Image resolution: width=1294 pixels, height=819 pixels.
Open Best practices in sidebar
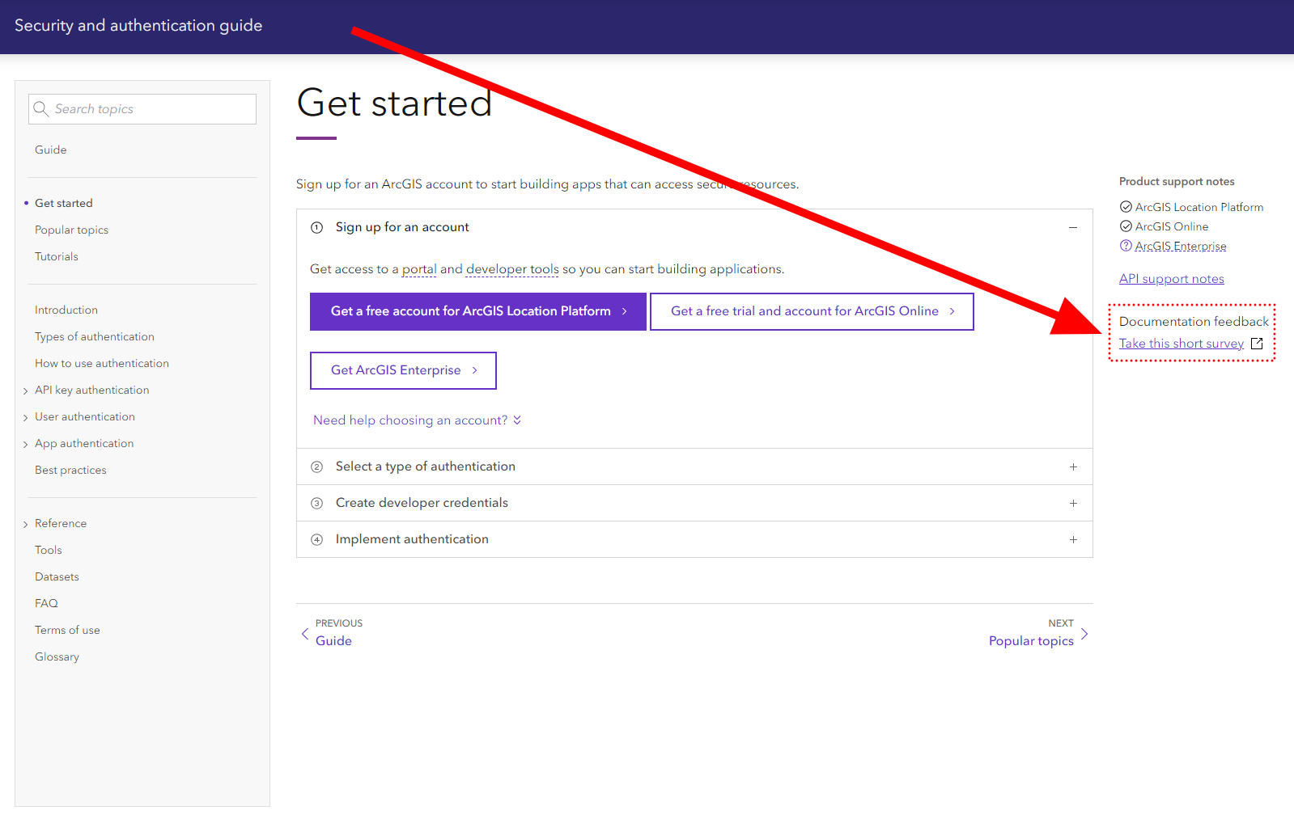point(70,470)
